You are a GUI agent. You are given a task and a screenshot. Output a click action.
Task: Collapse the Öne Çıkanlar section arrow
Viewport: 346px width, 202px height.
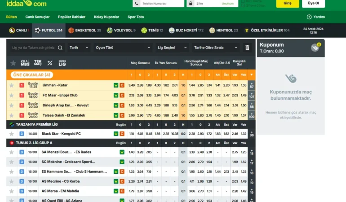point(252,75)
